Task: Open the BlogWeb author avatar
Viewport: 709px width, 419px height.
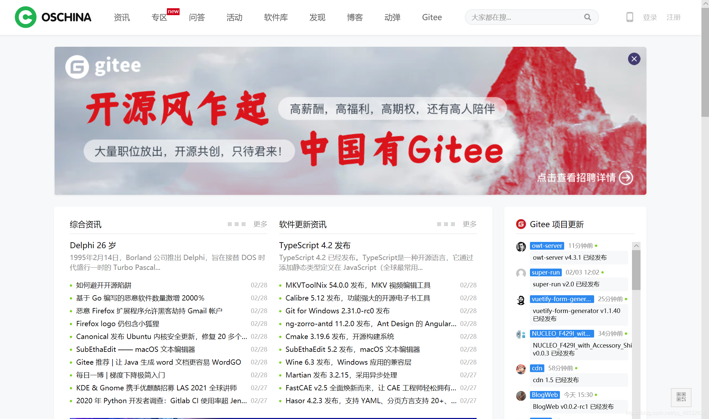Action: point(521,396)
